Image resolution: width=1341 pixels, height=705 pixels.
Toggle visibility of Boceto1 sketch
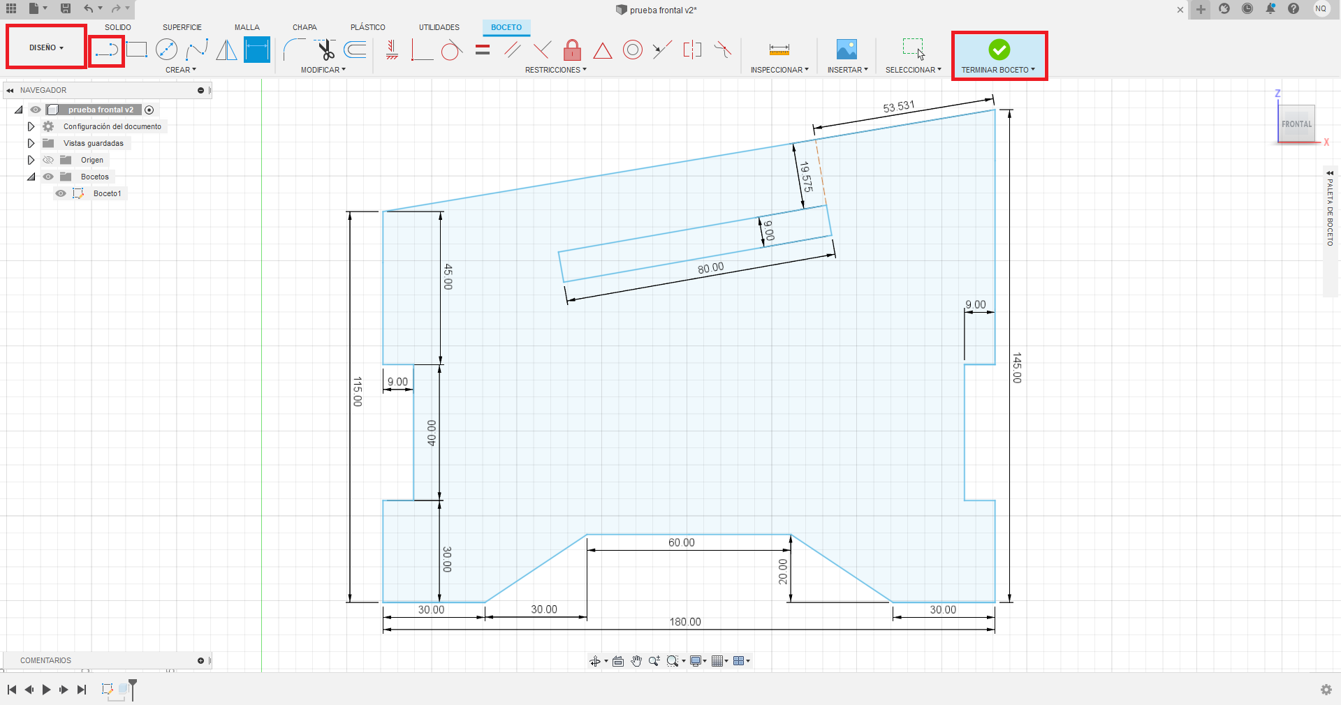pyautogui.click(x=61, y=193)
